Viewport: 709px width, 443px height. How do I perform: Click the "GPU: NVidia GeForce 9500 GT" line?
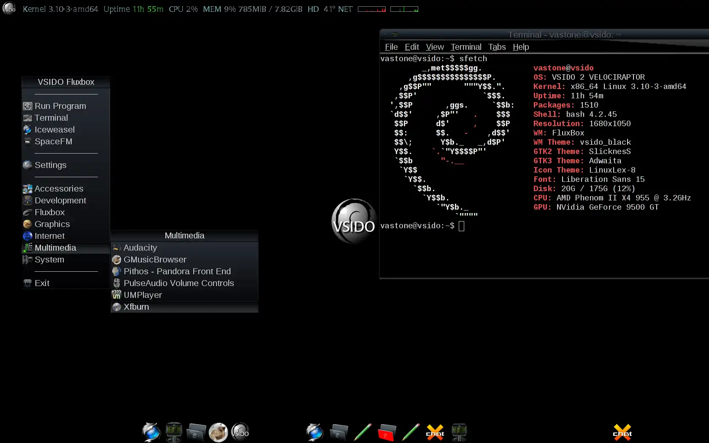(596, 207)
